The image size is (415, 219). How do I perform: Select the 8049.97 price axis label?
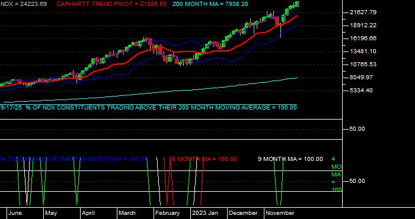[x=362, y=78]
